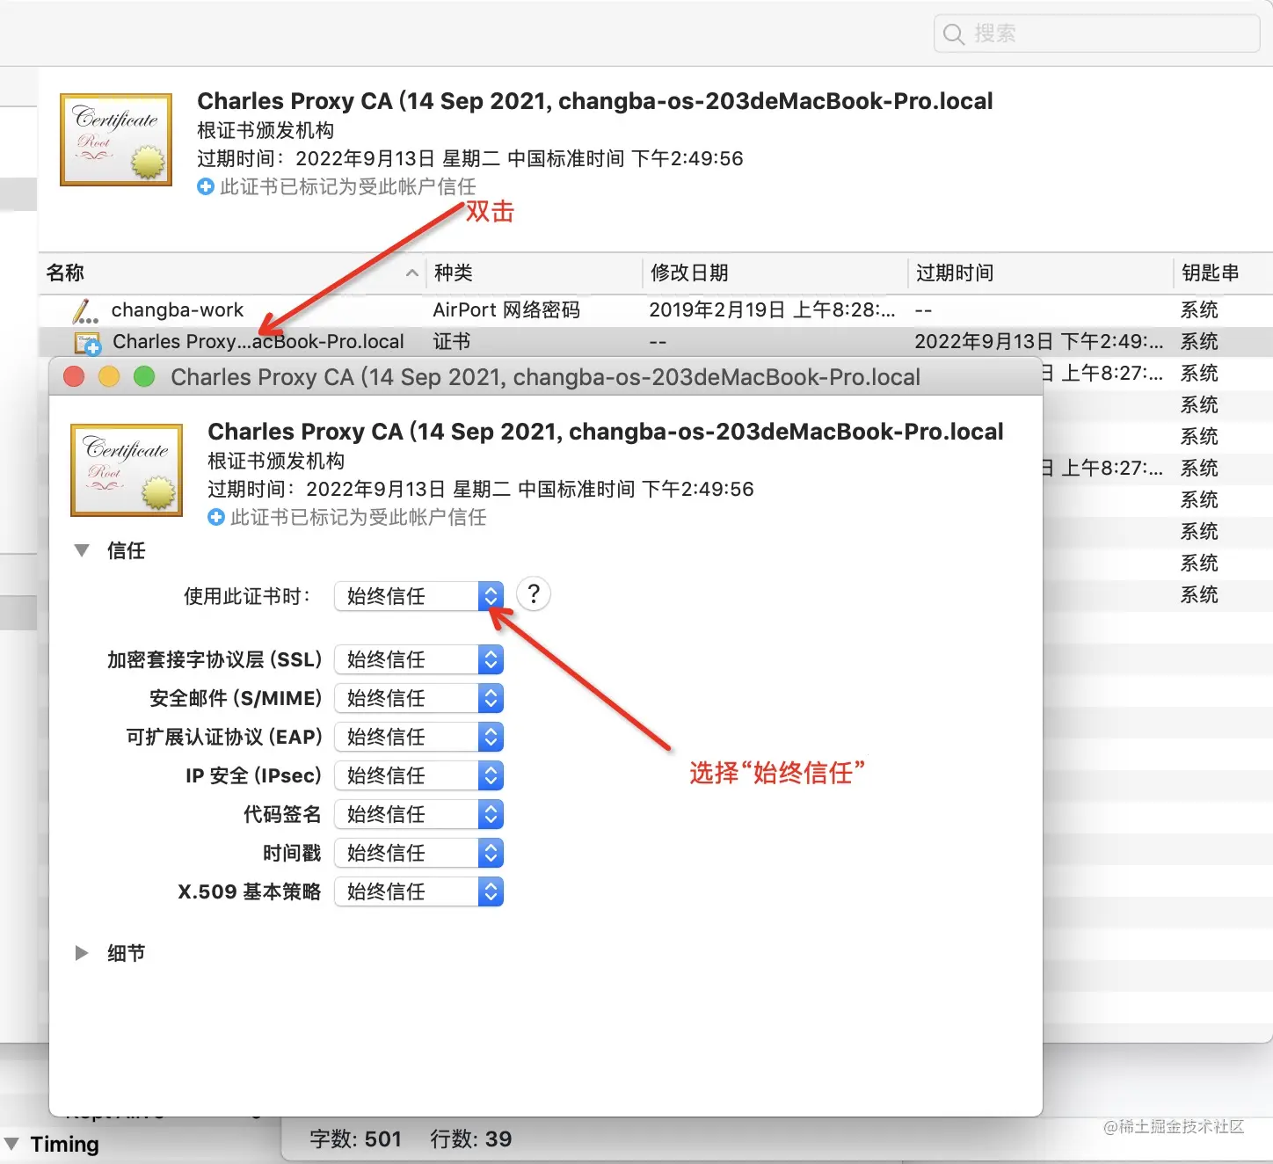Click the certificate icon in main window header
Viewport: 1273px width, 1164px height.
(x=116, y=139)
